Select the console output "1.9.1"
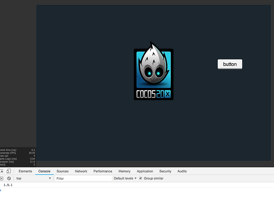Image resolution: width=274 pixels, height=209 pixels. pyautogui.click(x=8, y=185)
